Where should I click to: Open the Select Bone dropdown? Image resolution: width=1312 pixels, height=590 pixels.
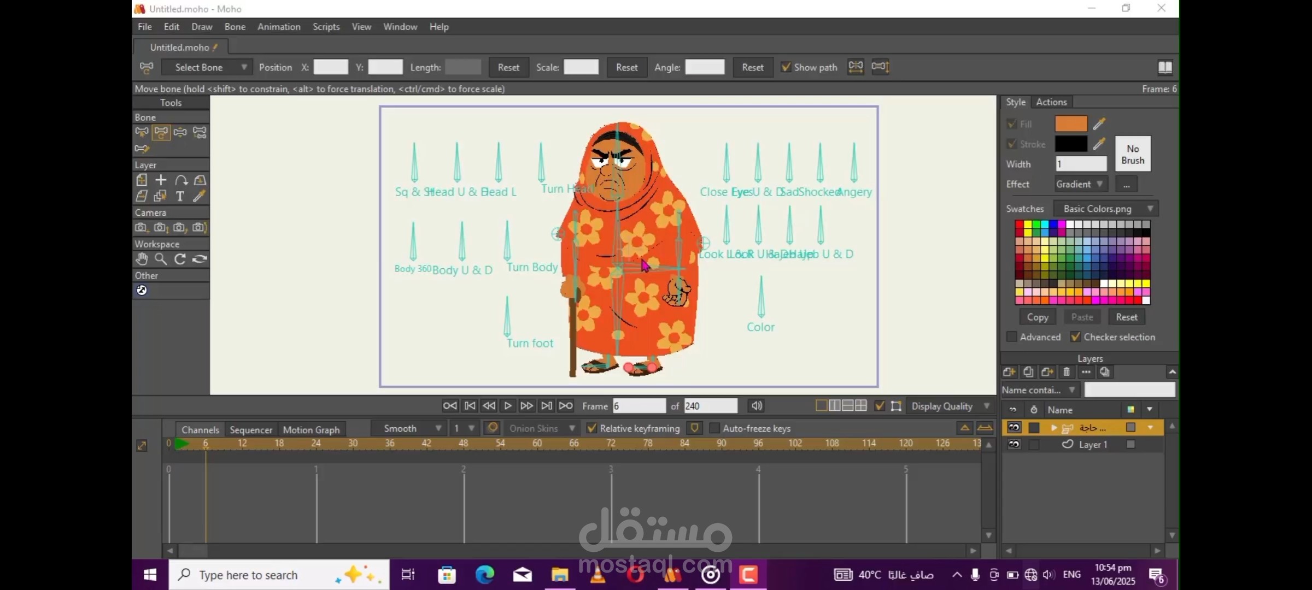point(208,67)
